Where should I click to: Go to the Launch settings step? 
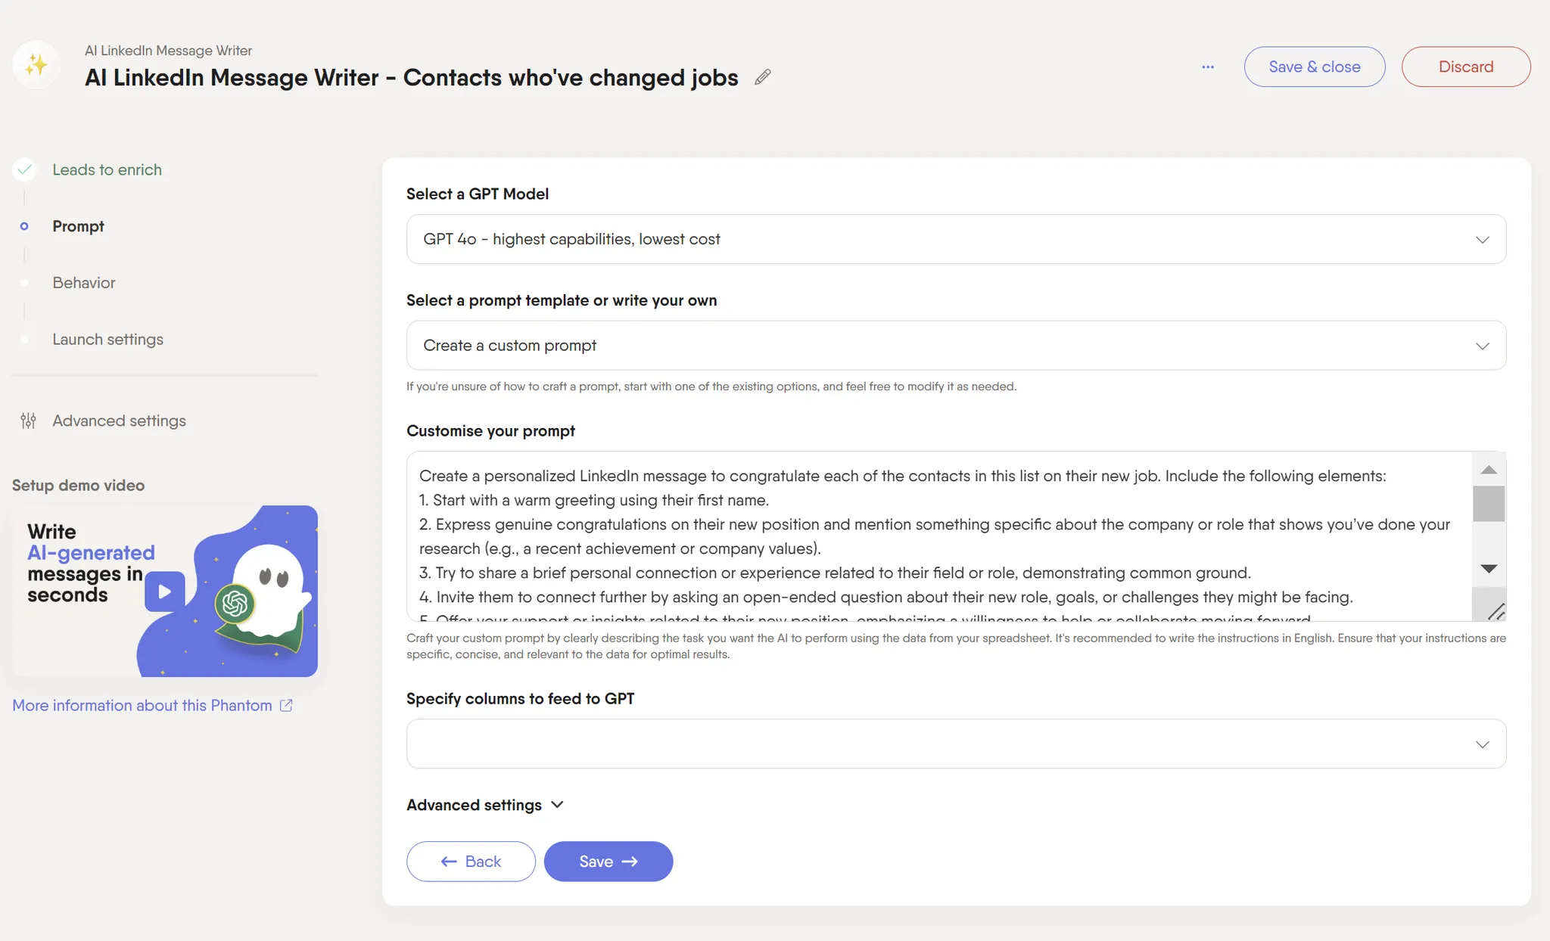pos(108,340)
